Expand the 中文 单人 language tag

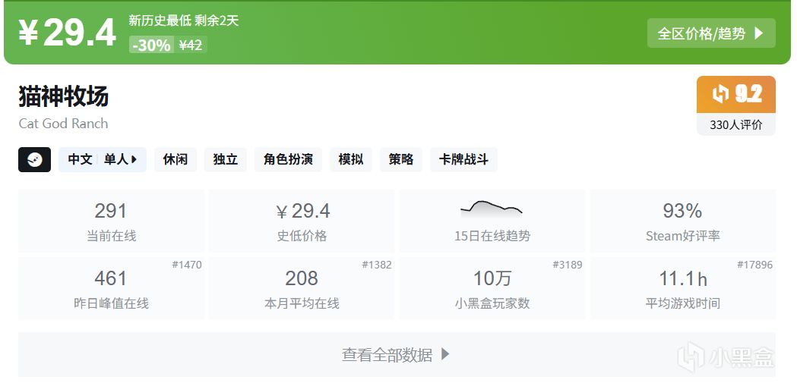point(102,160)
